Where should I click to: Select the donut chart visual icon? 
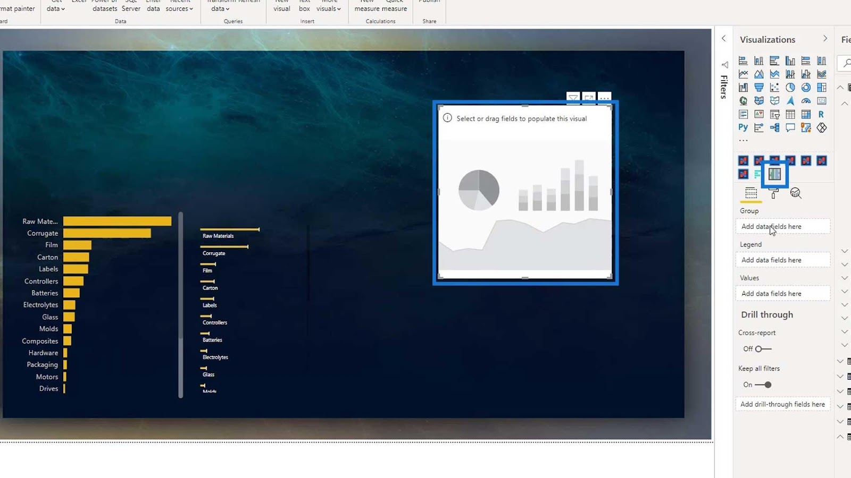(806, 88)
